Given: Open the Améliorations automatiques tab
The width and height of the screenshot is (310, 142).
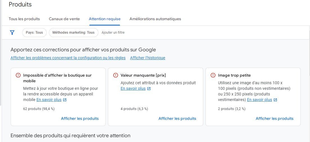Looking at the screenshot, I should coord(155,19).
